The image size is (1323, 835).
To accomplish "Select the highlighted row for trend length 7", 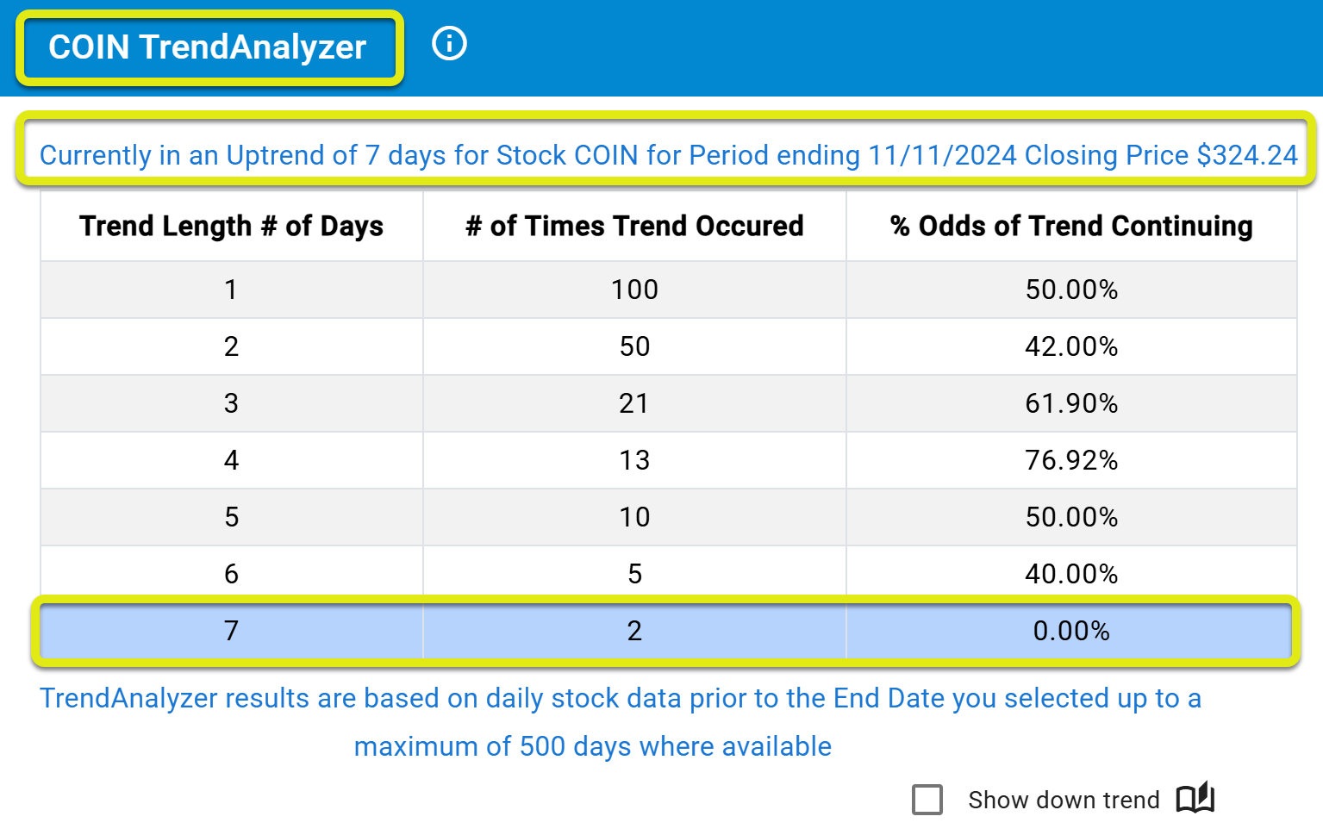I will (x=665, y=631).
